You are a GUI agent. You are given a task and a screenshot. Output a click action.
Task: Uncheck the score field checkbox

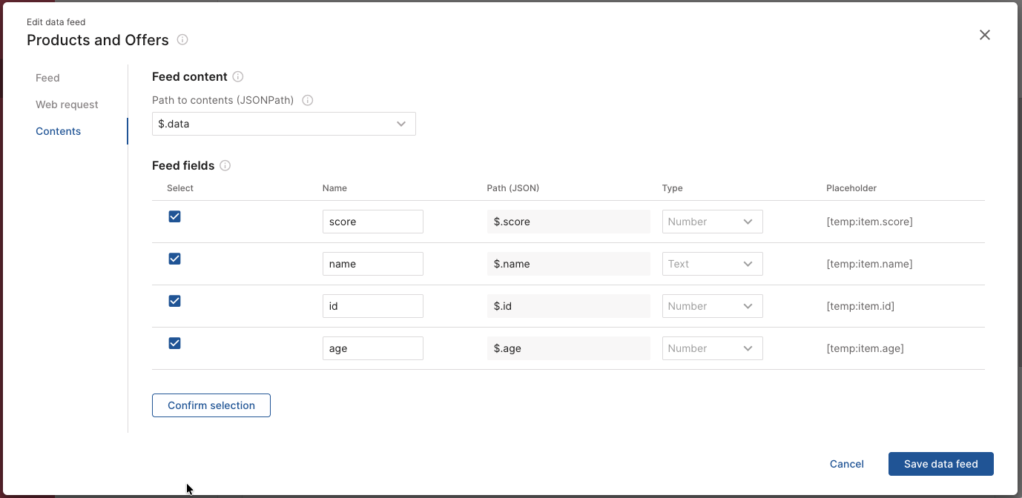(175, 216)
